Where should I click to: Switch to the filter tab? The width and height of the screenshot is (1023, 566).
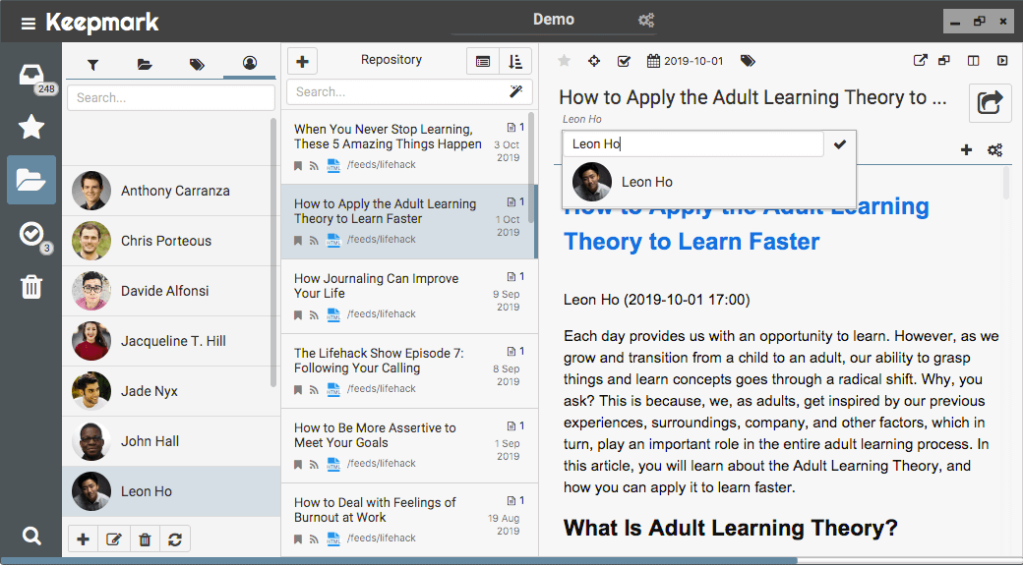(x=92, y=65)
